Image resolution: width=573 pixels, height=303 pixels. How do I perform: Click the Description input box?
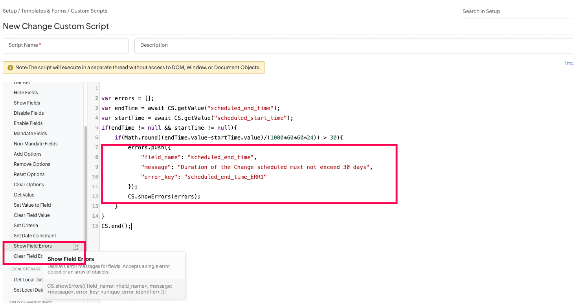[x=354, y=46]
